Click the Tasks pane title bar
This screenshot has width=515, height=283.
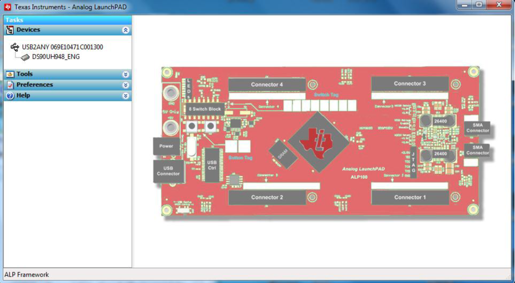coord(66,20)
